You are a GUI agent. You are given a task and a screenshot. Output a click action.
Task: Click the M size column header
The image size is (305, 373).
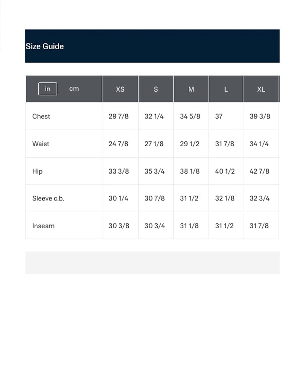pos(191,89)
